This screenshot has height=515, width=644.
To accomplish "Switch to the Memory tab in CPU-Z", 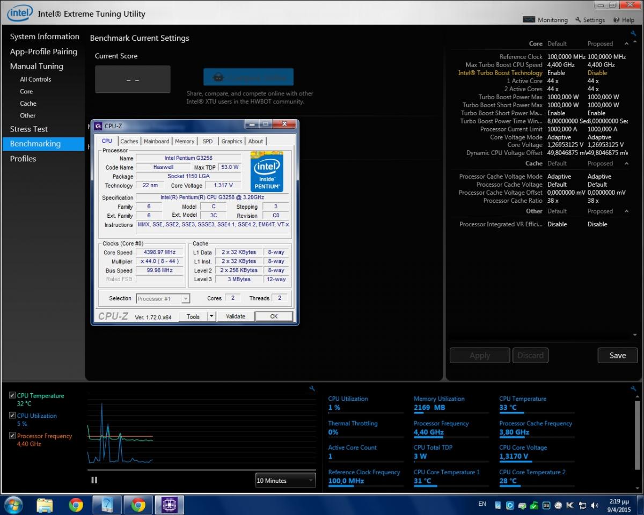I will click(x=185, y=141).
